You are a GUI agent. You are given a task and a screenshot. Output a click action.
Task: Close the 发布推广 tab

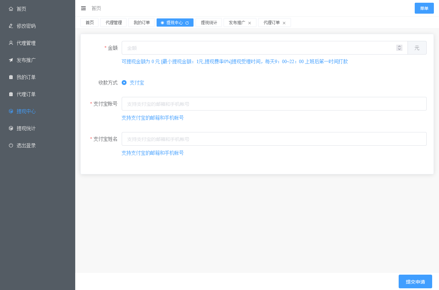[250, 23]
